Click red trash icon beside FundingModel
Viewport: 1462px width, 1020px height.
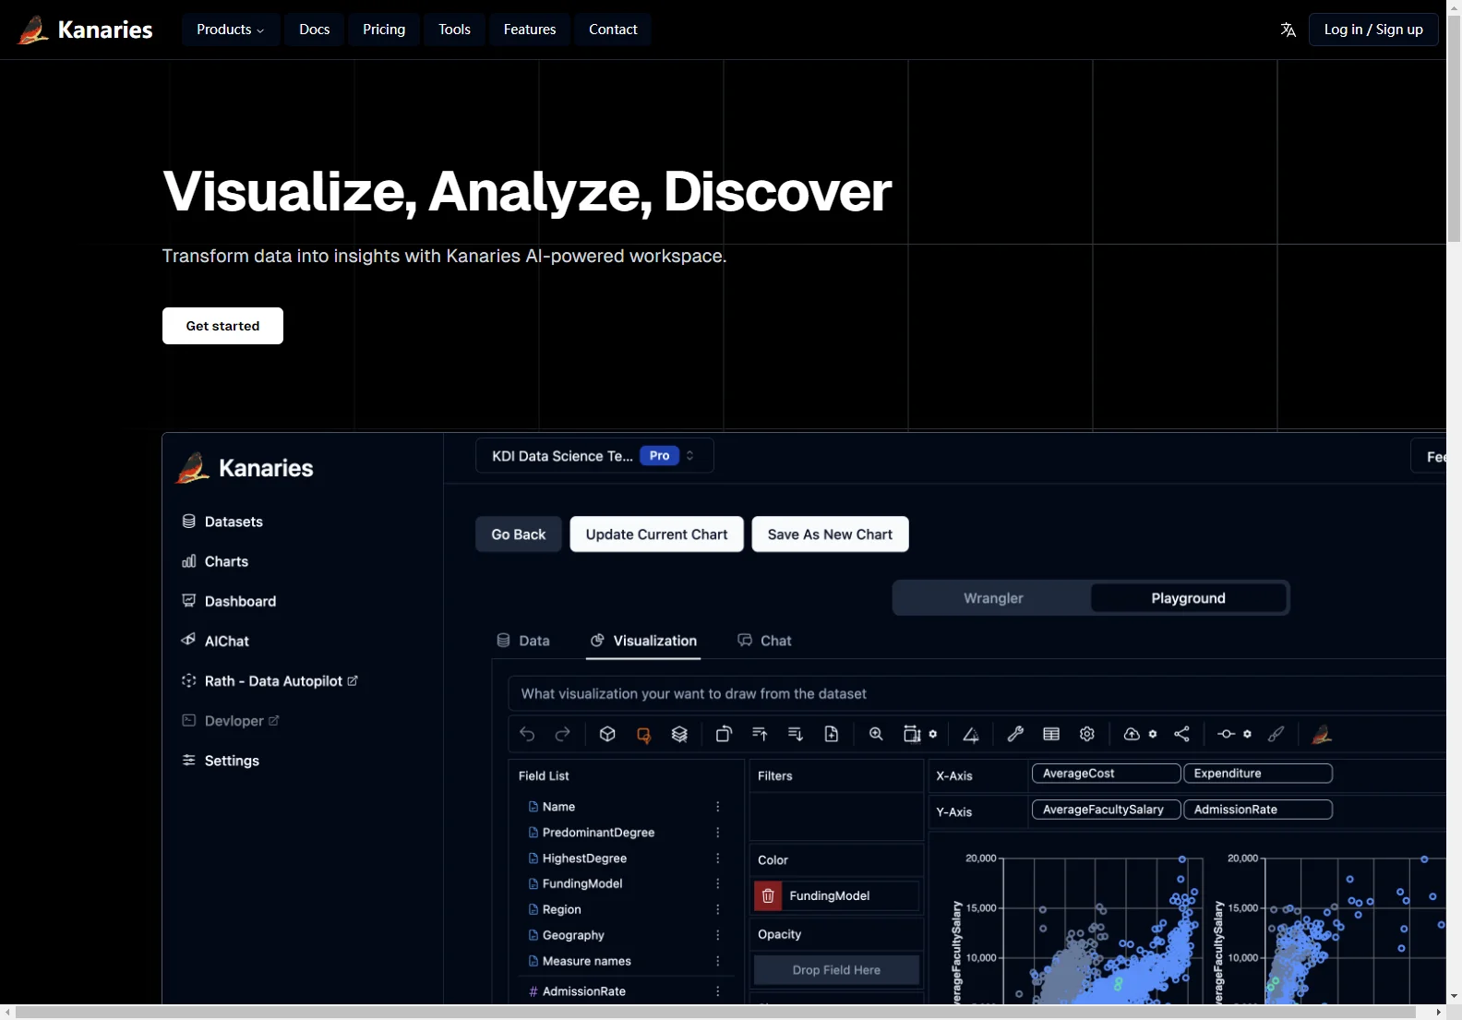point(768,895)
